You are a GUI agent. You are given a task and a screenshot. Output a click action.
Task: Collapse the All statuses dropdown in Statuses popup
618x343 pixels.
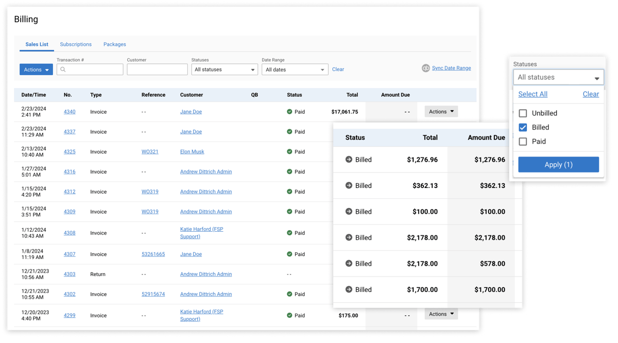[x=558, y=77]
